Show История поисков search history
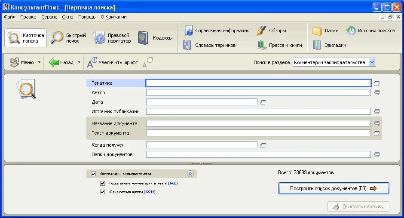404x218 pixels. point(370,31)
